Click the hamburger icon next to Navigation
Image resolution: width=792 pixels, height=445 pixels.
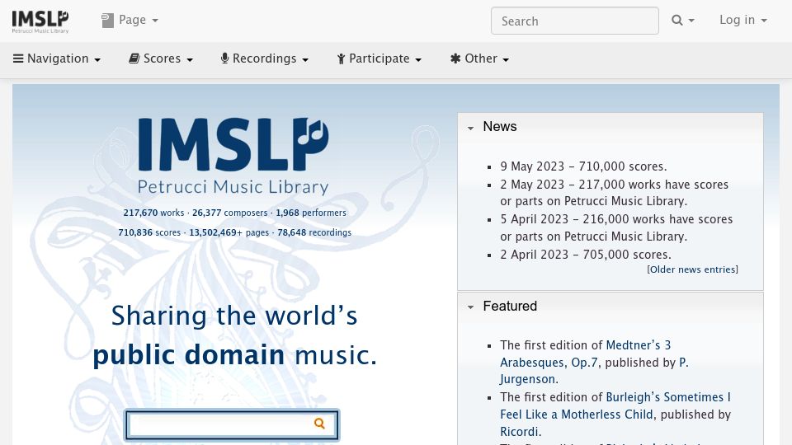[18, 59]
